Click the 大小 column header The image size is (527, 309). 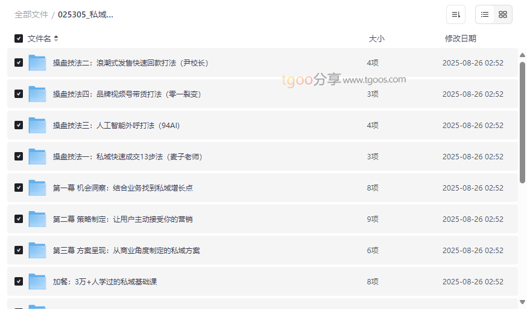376,38
